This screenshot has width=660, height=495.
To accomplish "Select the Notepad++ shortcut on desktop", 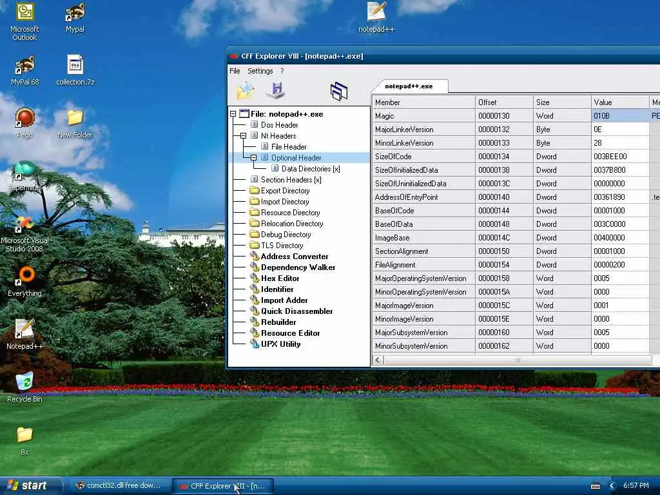I will [24, 335].
